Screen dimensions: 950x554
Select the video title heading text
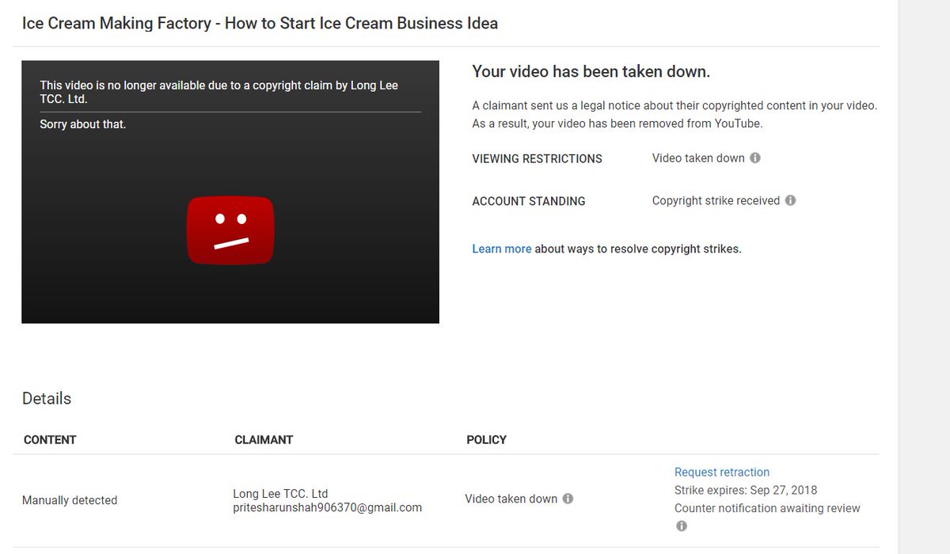point(260,23)
